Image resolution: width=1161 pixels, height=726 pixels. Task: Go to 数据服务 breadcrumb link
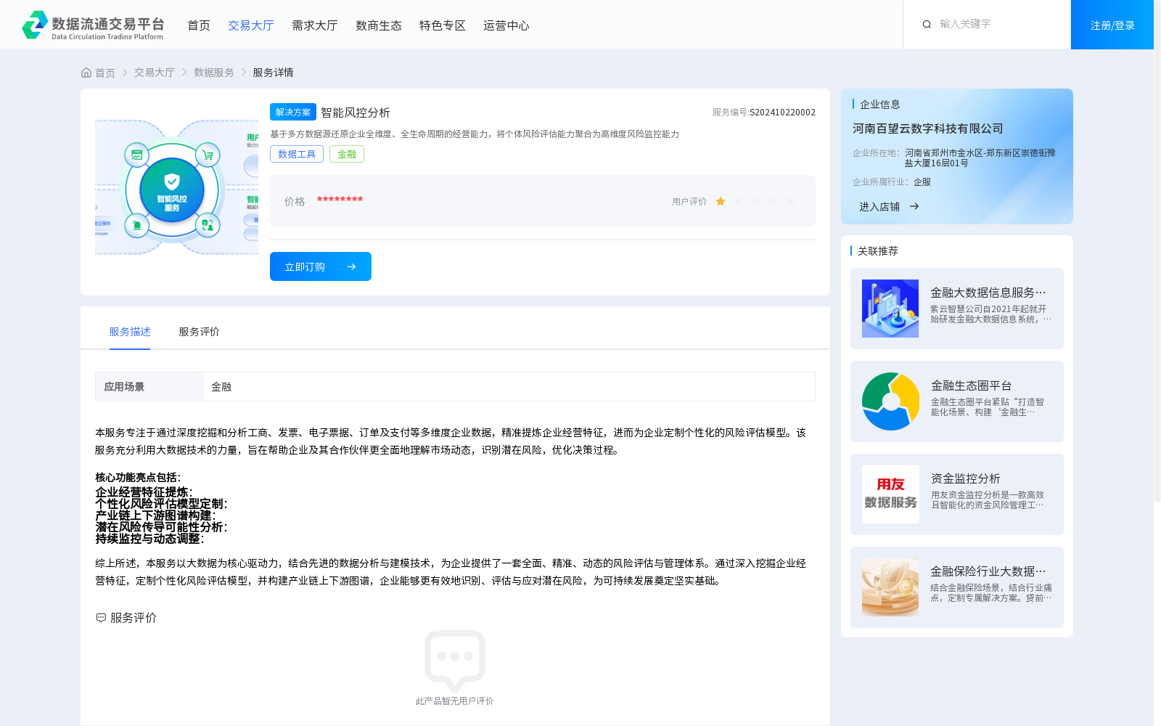214,73
